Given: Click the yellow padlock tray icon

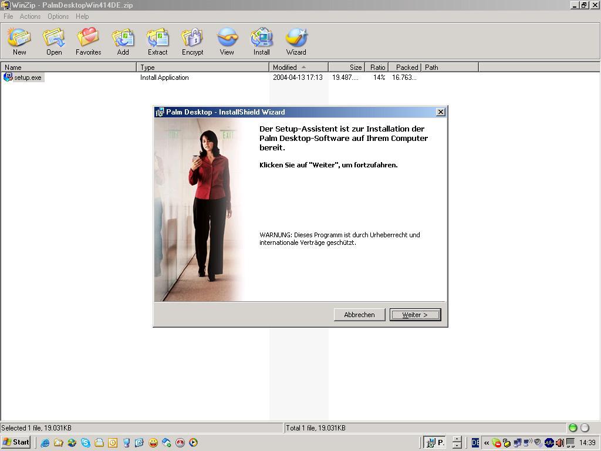Looking at the screenshot, I should point(507,443).
